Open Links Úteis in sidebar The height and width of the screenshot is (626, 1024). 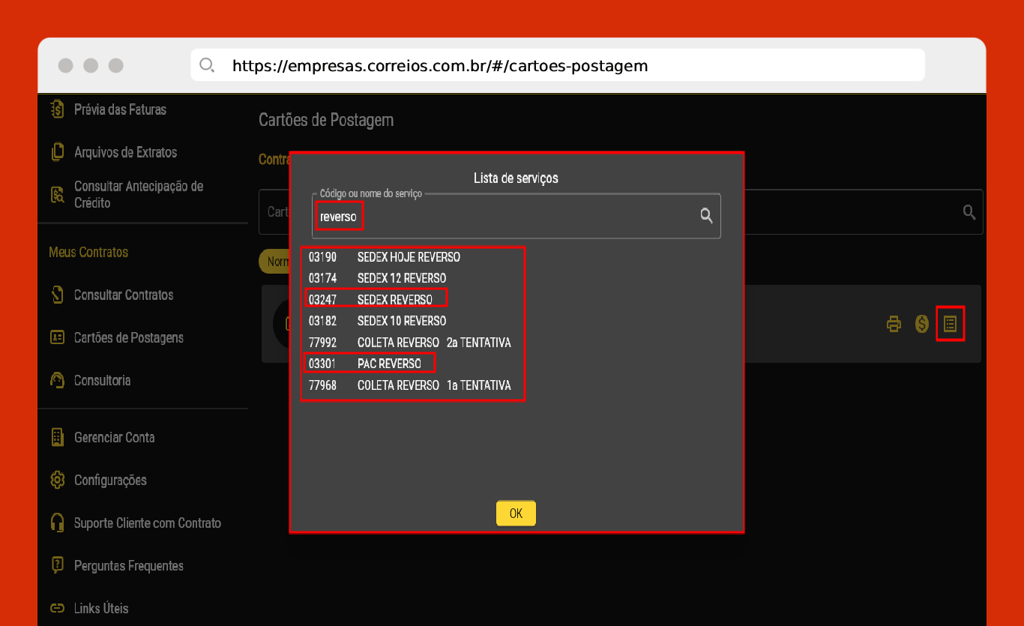pyautogui.click(x=100, y=608)
